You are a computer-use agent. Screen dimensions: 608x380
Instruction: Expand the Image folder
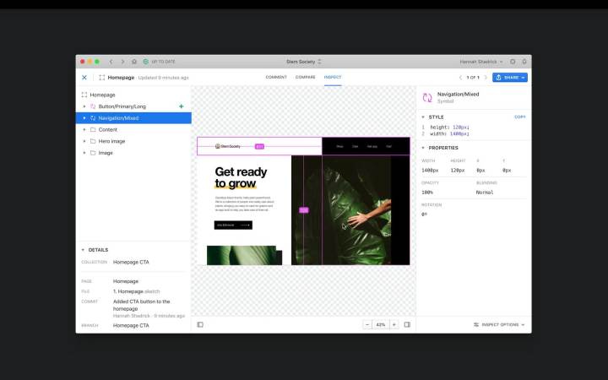pyautogui.click(x=84, y=153)
